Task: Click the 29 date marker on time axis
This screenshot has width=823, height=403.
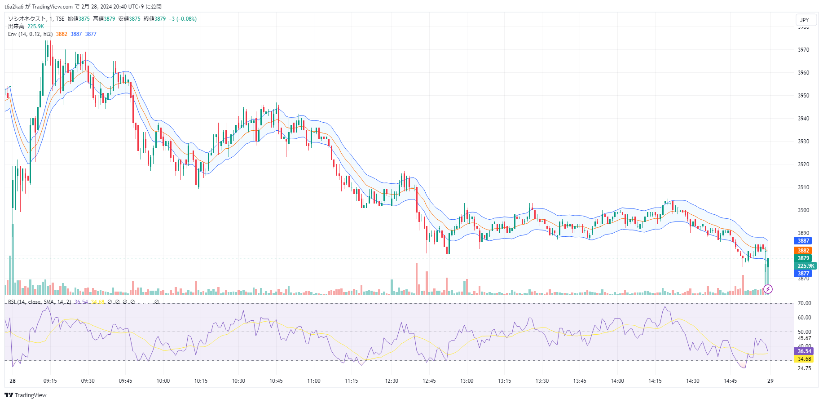Action: pos(770,381)
